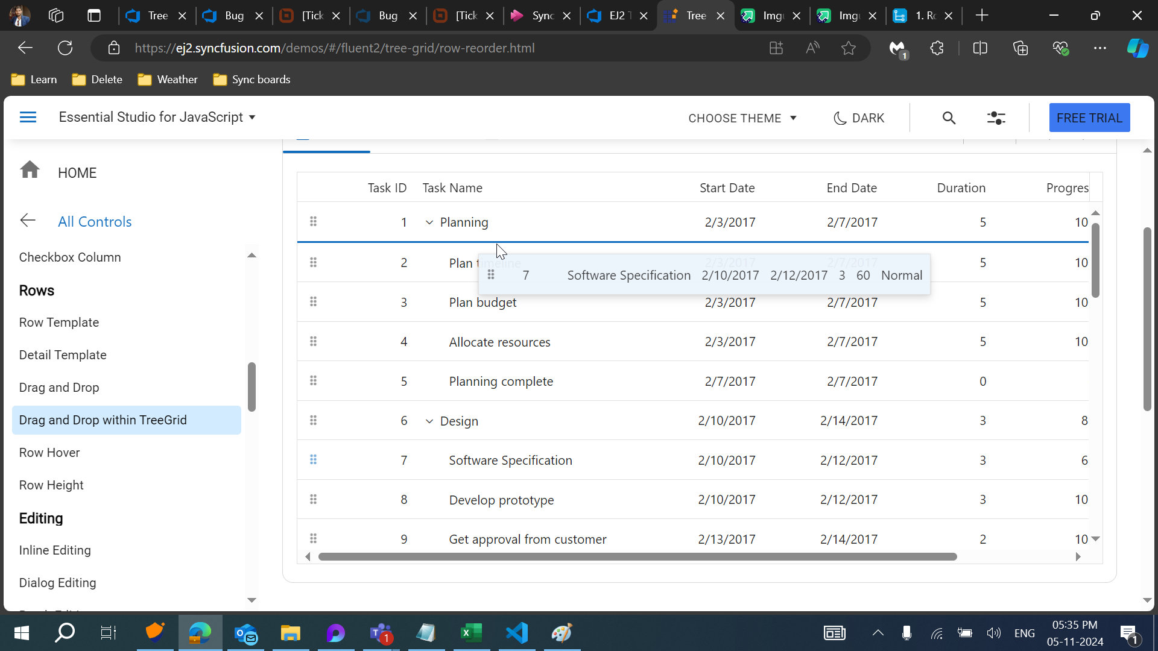1158x651 pixels.
Task: Click the grid horizontal scrollbar thumb
Action: [637, 556]
